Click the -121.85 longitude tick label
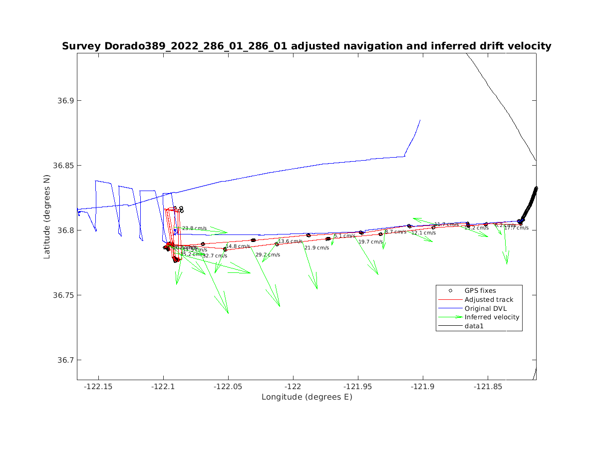This screenshot has height=449, width=593. coord(488,387)
